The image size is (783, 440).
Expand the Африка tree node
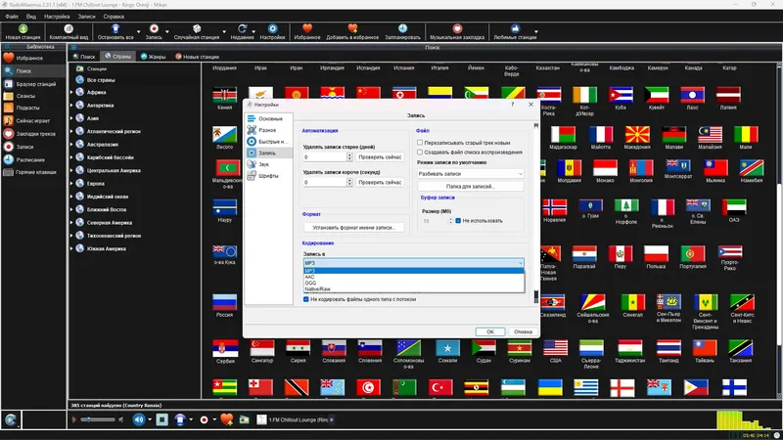tap(71, 92)
